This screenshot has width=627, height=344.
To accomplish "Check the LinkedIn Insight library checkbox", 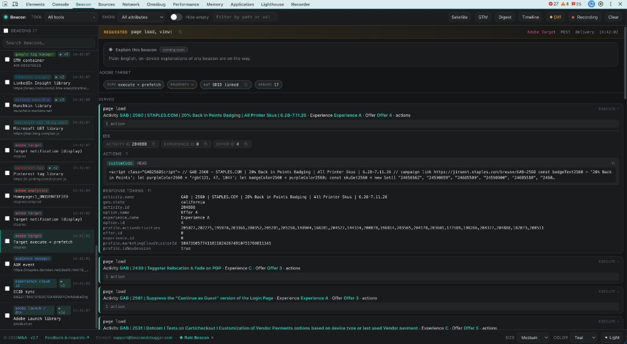I will [x=7, y=82].
